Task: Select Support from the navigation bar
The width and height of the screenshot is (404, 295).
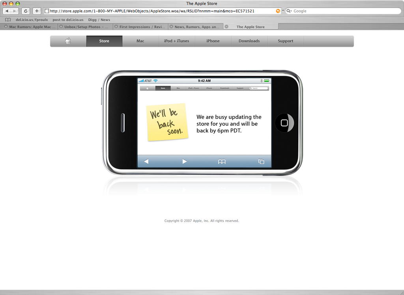Action: click(285, 41)
